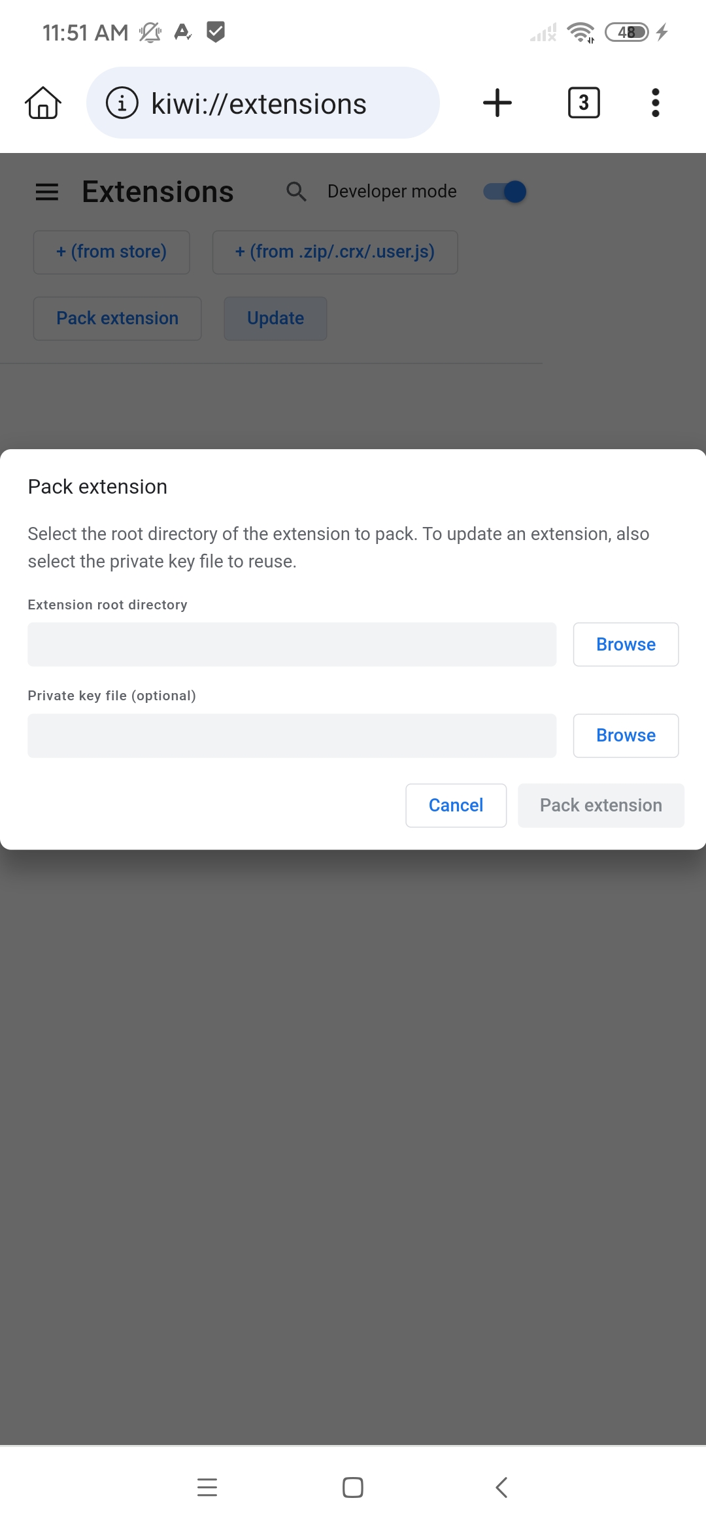Select the Extension root directory field
Viewport: 706px width, 1530px height.
coord(292,645)
